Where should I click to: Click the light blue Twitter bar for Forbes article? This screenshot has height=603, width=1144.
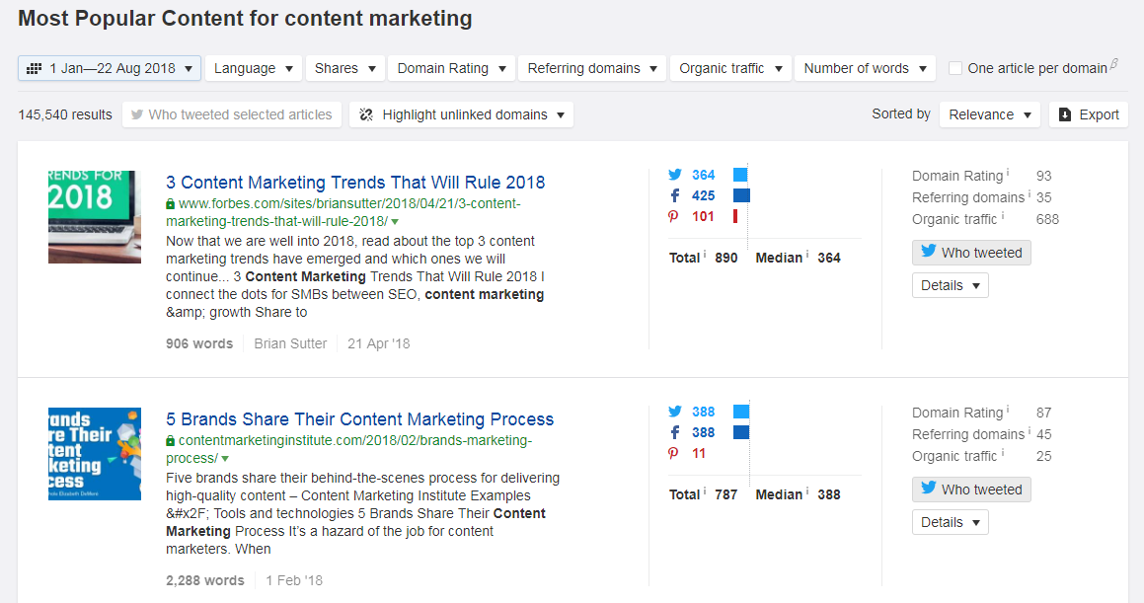pos(740,175)
